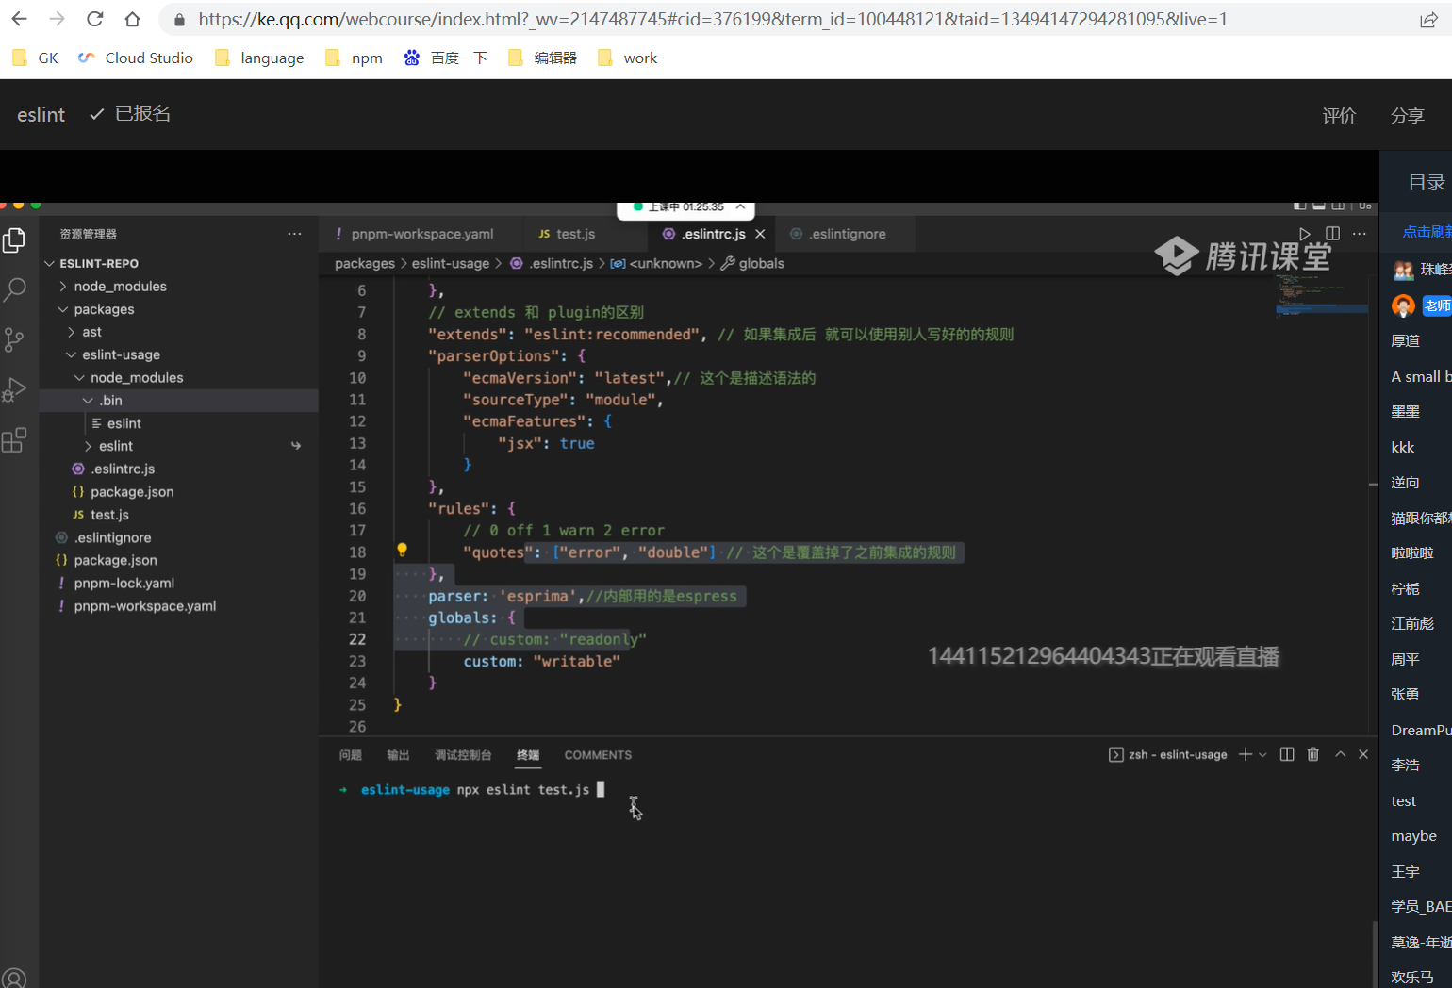The height and width of the screenshot is (988, 1452).
Task: Close the .eslintrc.js tab
Action: coord(760,234)
